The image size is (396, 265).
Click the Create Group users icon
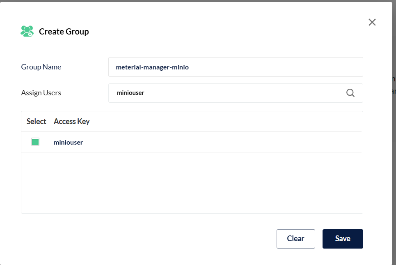click(27, 31)
